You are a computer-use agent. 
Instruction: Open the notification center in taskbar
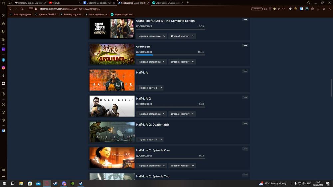point(328,183)
